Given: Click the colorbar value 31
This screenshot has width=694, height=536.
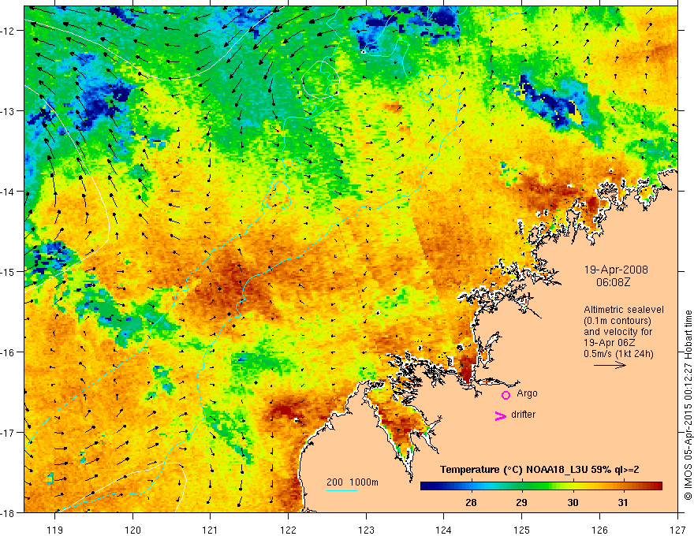Looking at the screenshot, I should pos(623,502).
